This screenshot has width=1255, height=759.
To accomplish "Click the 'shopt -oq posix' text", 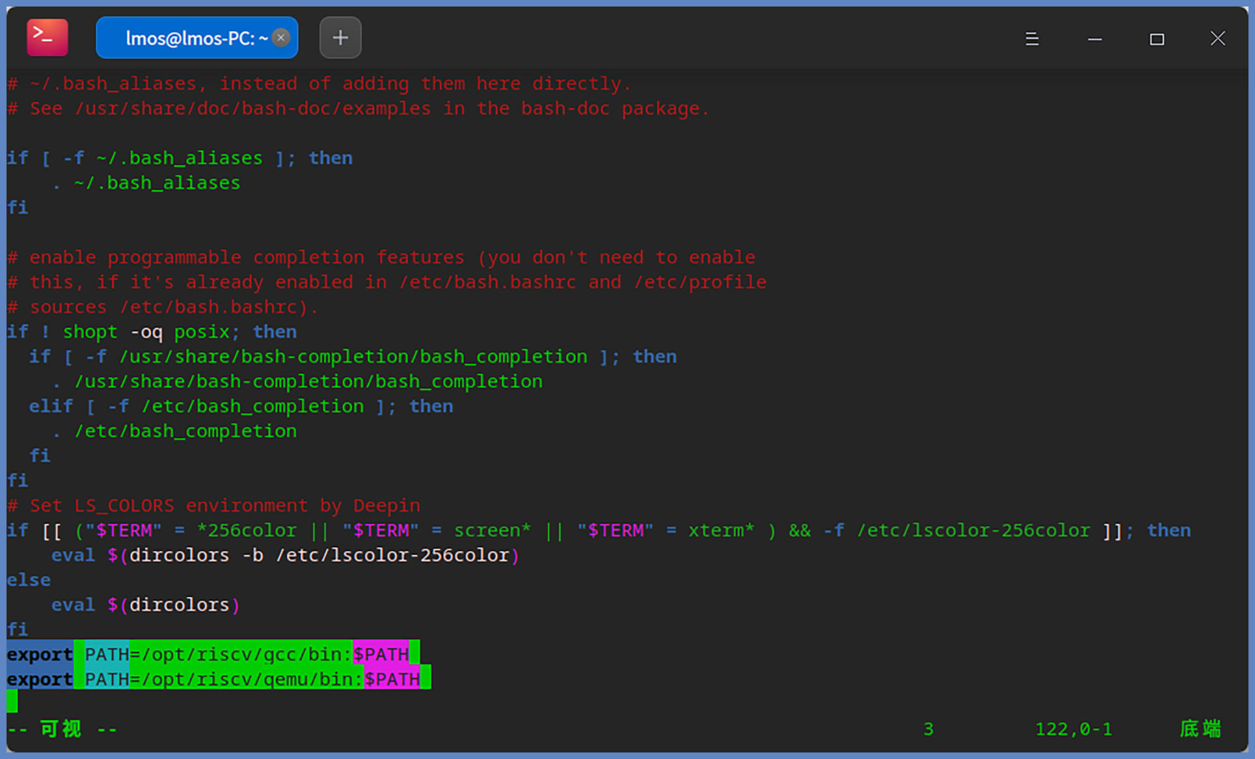I will pos(145,332).
